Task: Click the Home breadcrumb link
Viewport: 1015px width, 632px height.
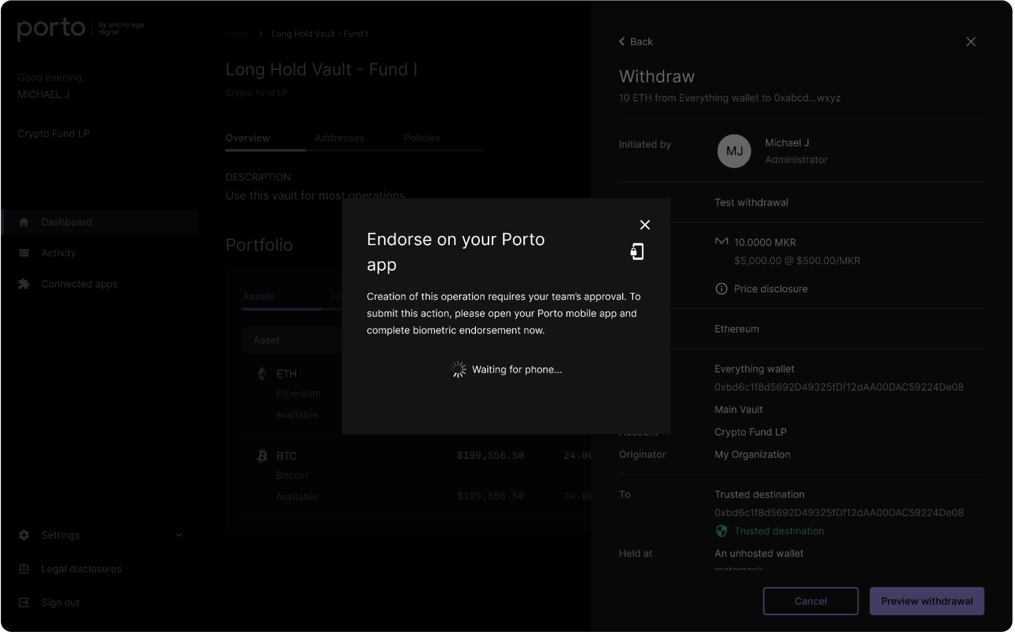Action: pyautogui.click(x=237, y=33)
